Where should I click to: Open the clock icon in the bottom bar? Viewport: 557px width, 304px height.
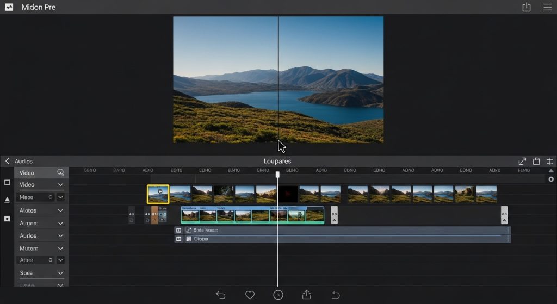[278, 295]
